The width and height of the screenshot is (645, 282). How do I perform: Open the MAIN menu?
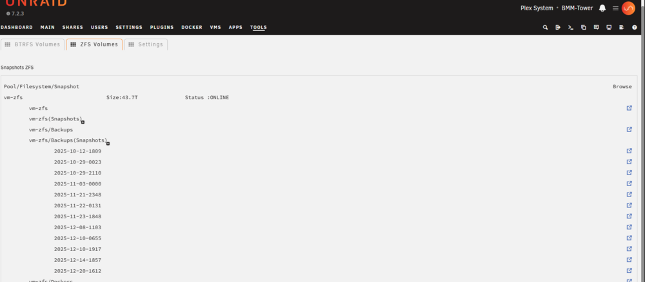[x=48, y=28]
